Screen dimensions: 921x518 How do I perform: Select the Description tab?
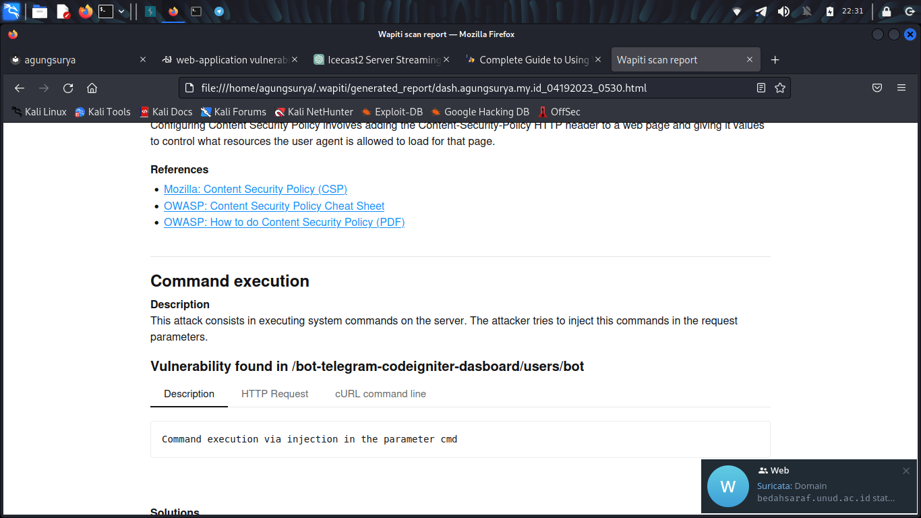189,394
